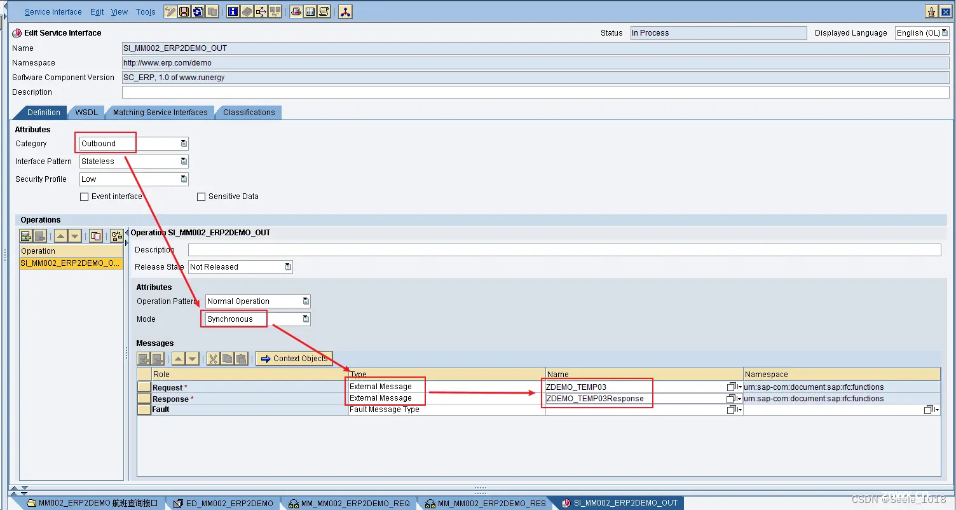Viewport: 956px width, 510px height.
Task: Open the MM002_ERP2DEMO folder bottom tab
Action: 92,503
